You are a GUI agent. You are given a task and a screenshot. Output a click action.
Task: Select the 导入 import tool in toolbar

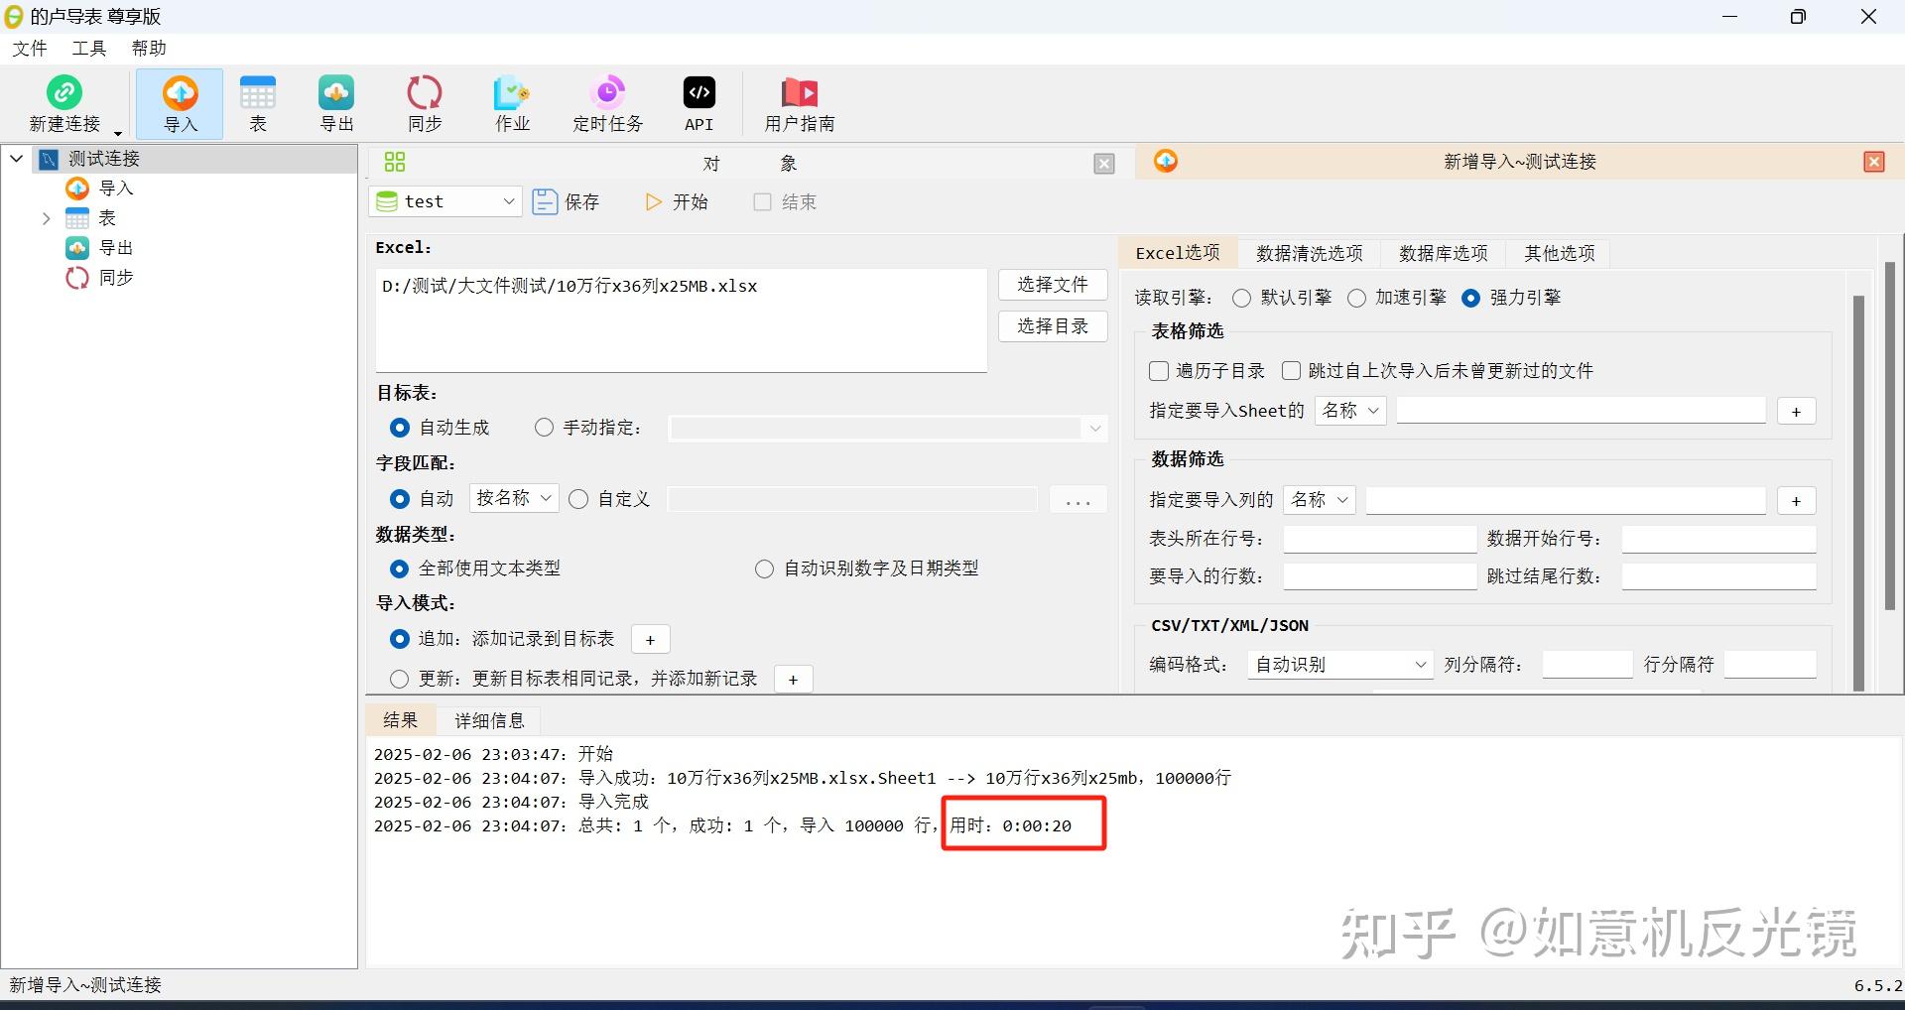(x=179, y=102)
